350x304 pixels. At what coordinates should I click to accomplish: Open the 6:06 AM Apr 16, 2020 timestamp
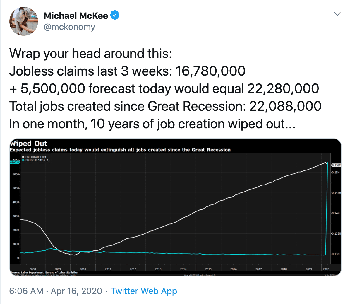click(x=56, y=291)
